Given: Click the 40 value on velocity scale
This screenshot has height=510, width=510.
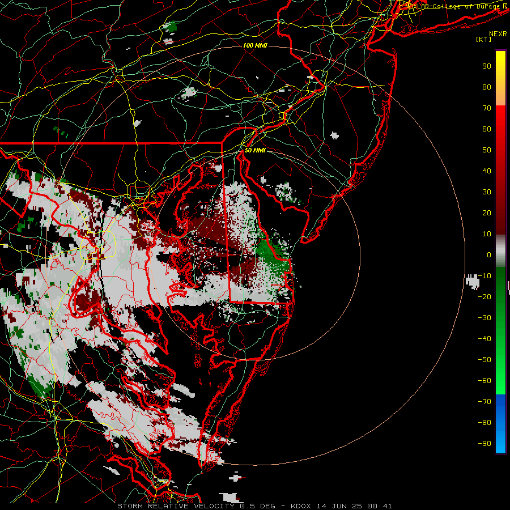Looking at the screenshot, I should (x=487, y=171).
